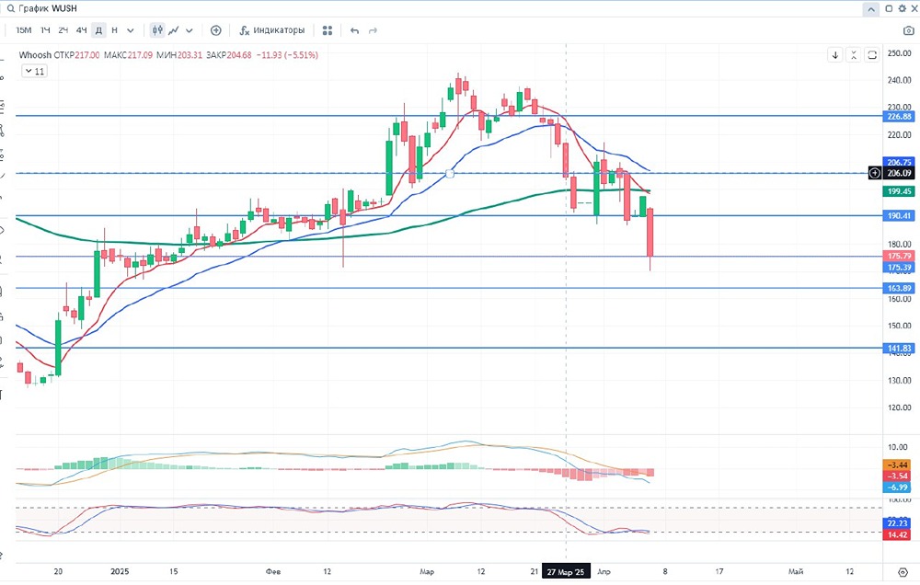Click the search magnifier icon beside График WUSH
Image resolution: width=920 pixels, height=585 pixels.
[10, 9]
